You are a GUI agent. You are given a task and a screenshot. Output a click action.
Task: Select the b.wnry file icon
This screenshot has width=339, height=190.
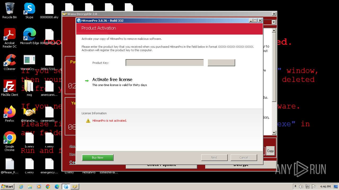coord(29,140)
